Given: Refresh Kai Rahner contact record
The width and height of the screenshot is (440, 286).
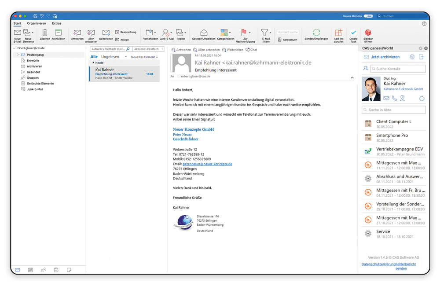Looking at the screenshot, I should coord(422,98).
